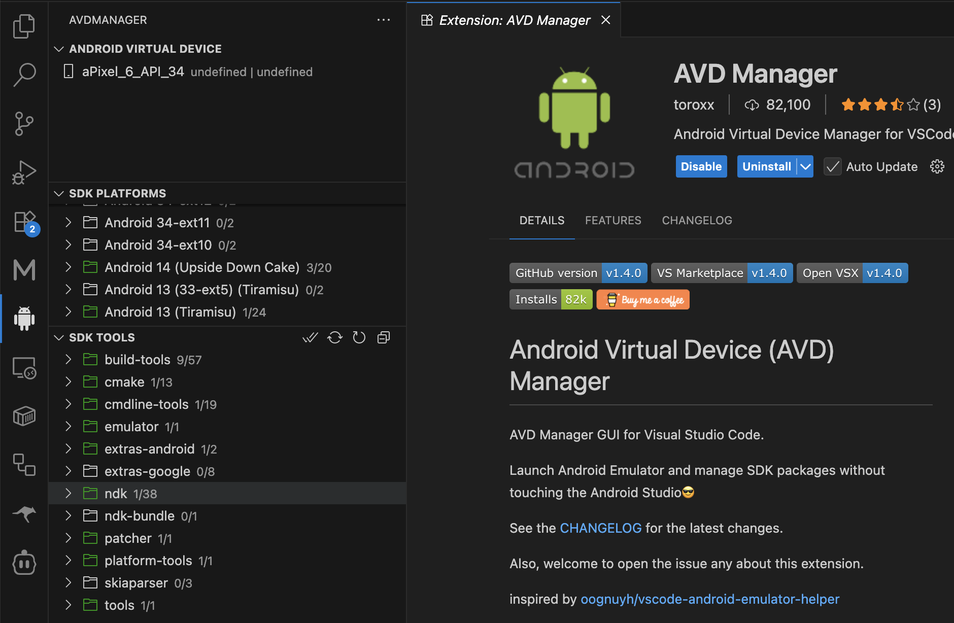
Task: Collapse the SDK Platforms section
Action: pos(59,193)
